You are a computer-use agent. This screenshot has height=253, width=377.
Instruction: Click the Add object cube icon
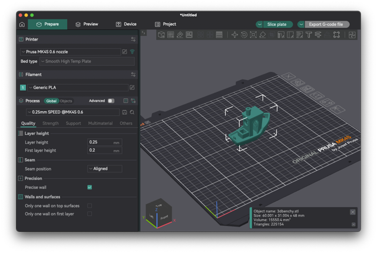coord(161,35)
